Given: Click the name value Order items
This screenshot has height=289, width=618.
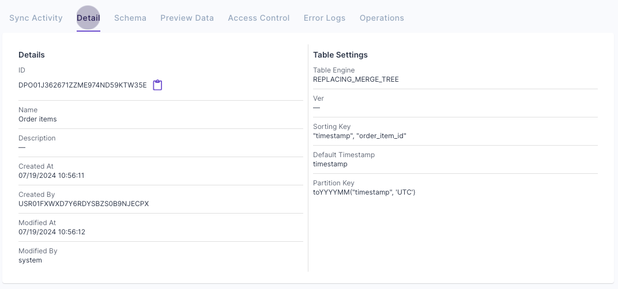Looking at the screenshot, I should [37, 119].
